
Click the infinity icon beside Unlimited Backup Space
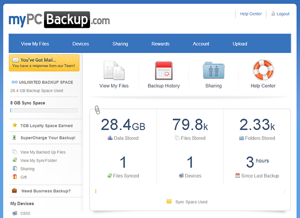(14, 82)
